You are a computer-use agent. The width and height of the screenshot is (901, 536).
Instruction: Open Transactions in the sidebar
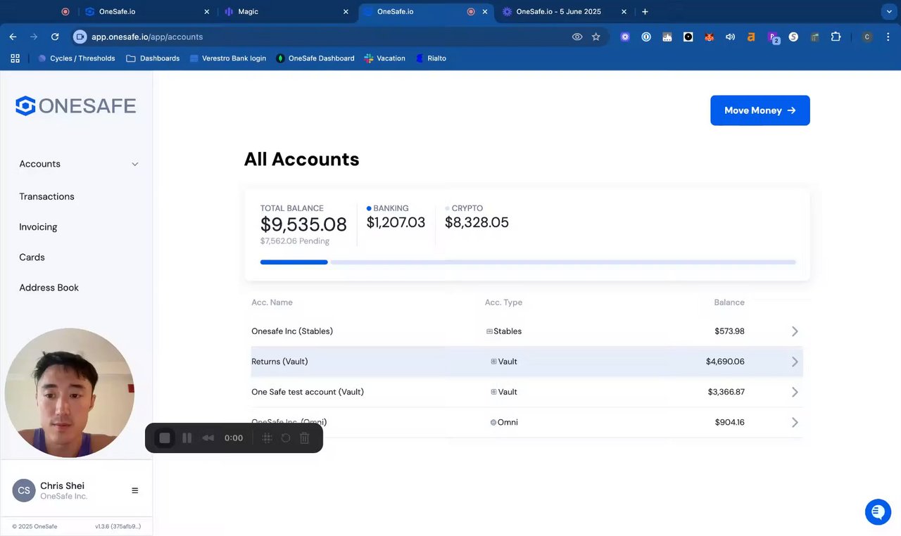(x=46, y=197)
